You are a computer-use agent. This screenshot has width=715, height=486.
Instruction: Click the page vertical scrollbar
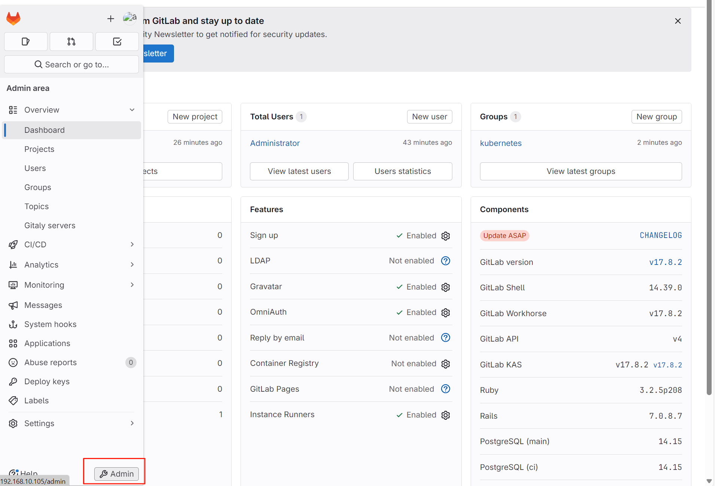point(709,198)
